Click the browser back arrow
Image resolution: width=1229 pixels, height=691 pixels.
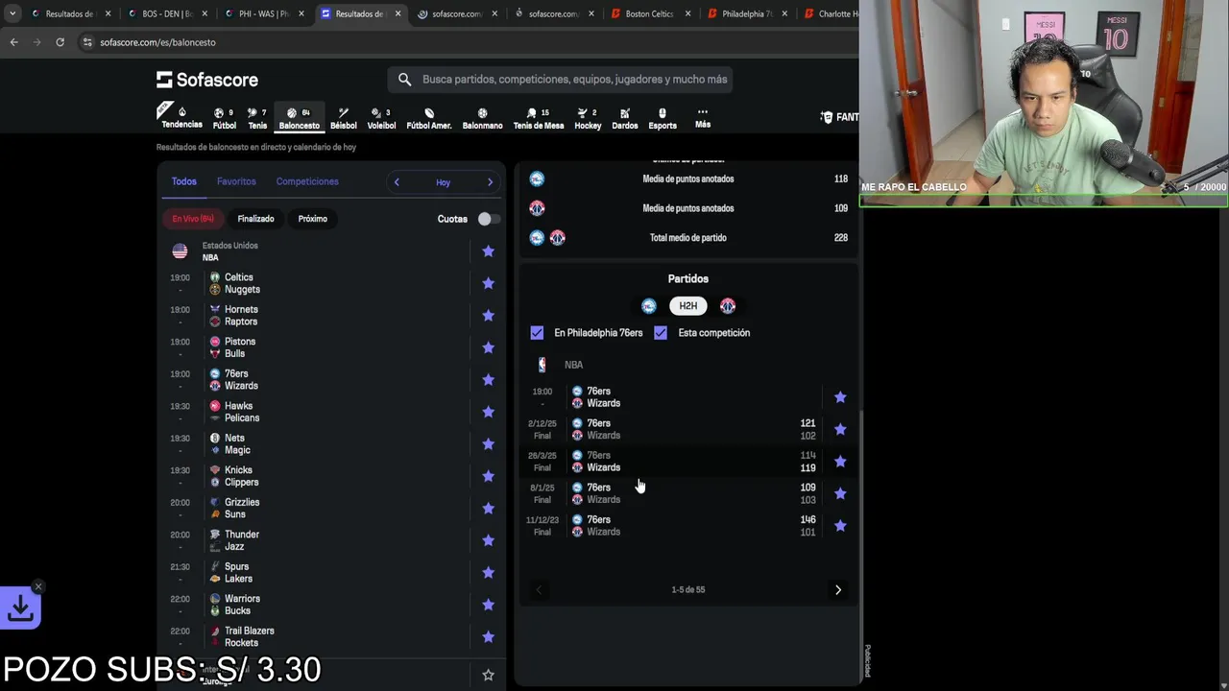coord(13,42)
